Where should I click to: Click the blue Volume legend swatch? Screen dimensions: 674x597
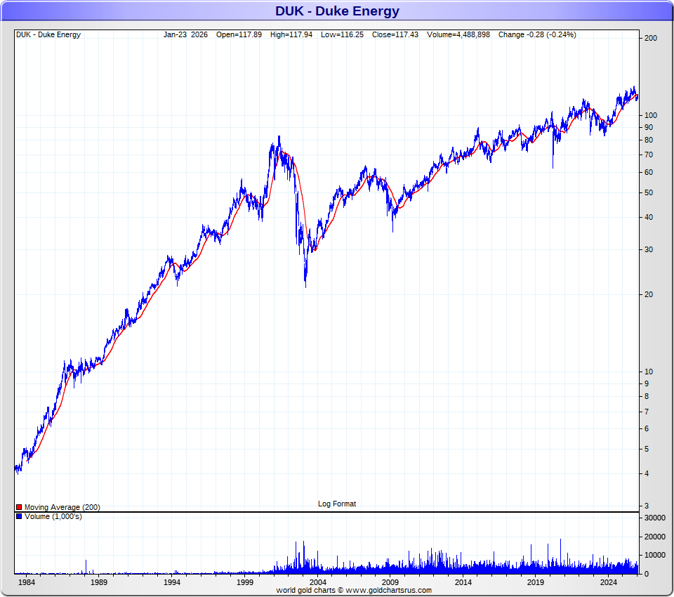(x=19, y=517)
